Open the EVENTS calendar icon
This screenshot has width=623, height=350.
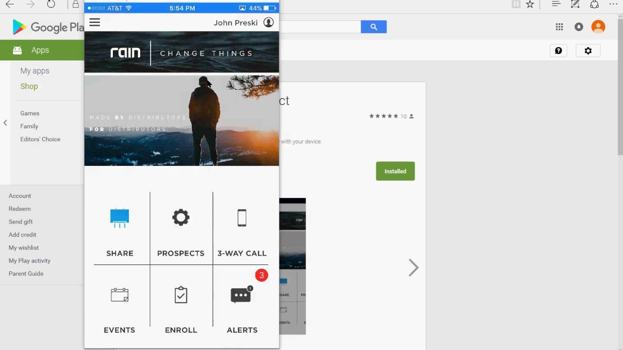pos(119,295)
